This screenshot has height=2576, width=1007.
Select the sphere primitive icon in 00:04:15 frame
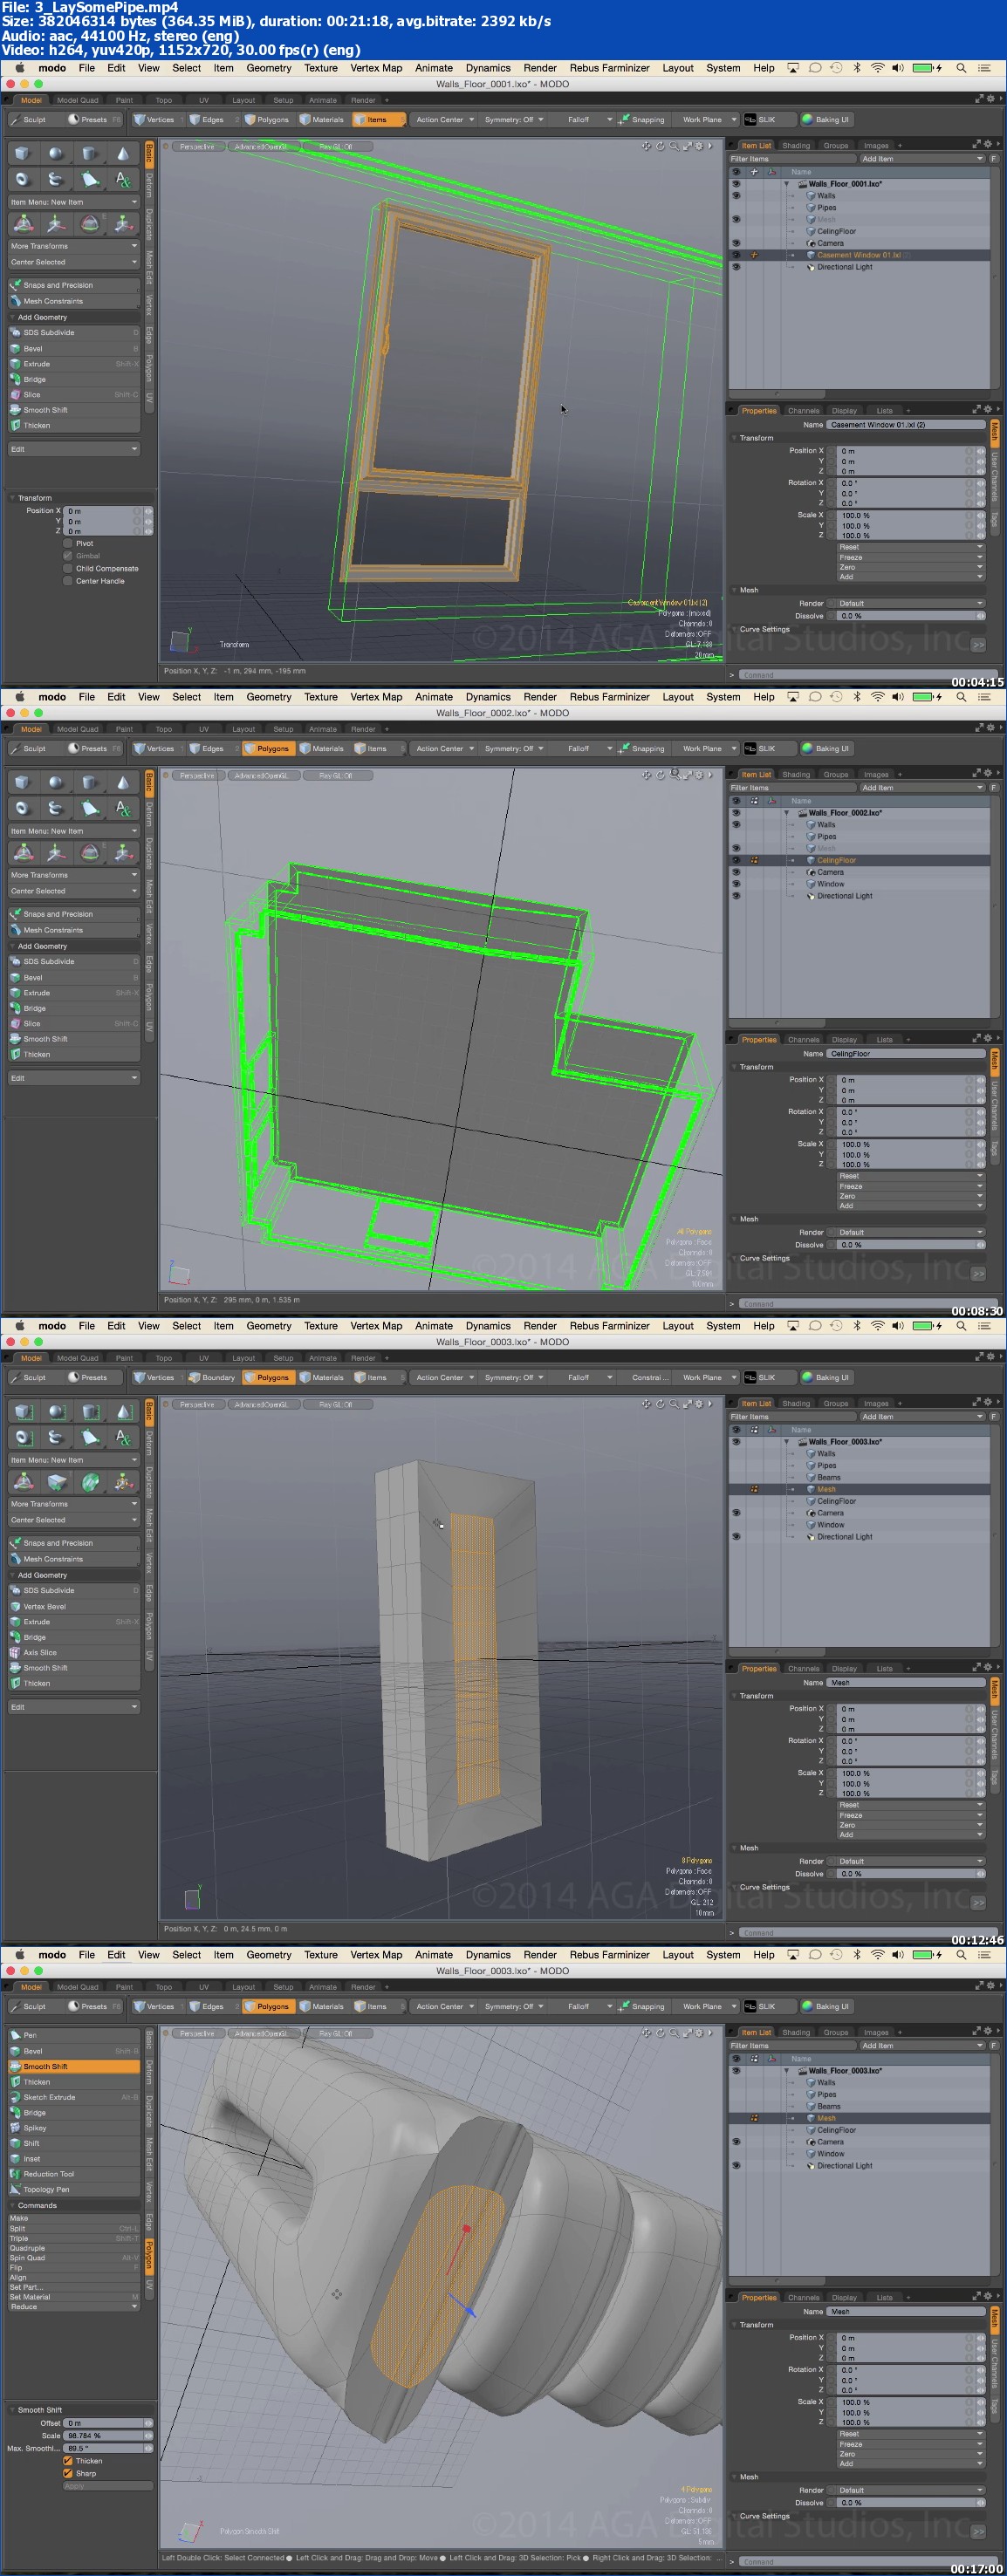point(56,153)
